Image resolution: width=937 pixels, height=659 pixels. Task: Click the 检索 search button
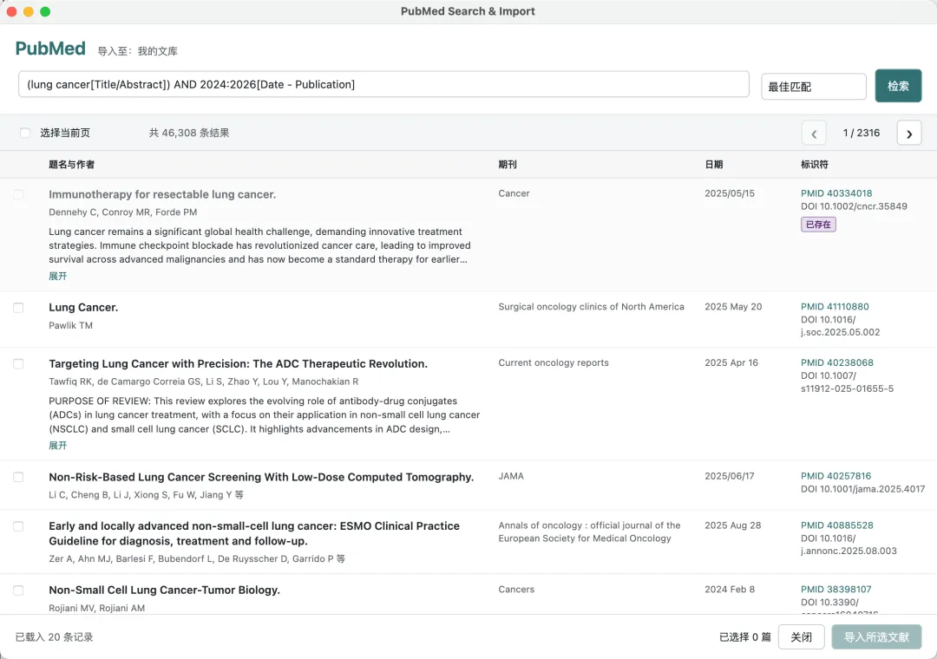tap(898, 86)
